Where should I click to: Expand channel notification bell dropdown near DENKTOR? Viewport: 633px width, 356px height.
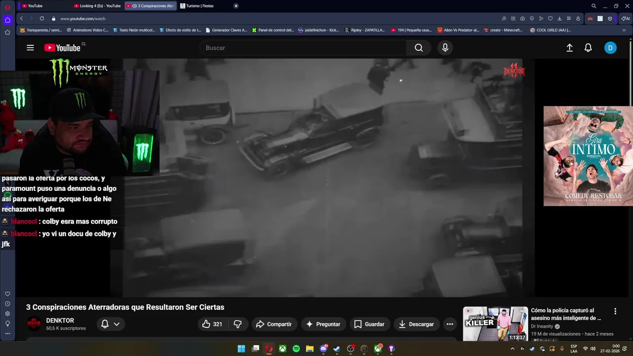click(110, 324)
